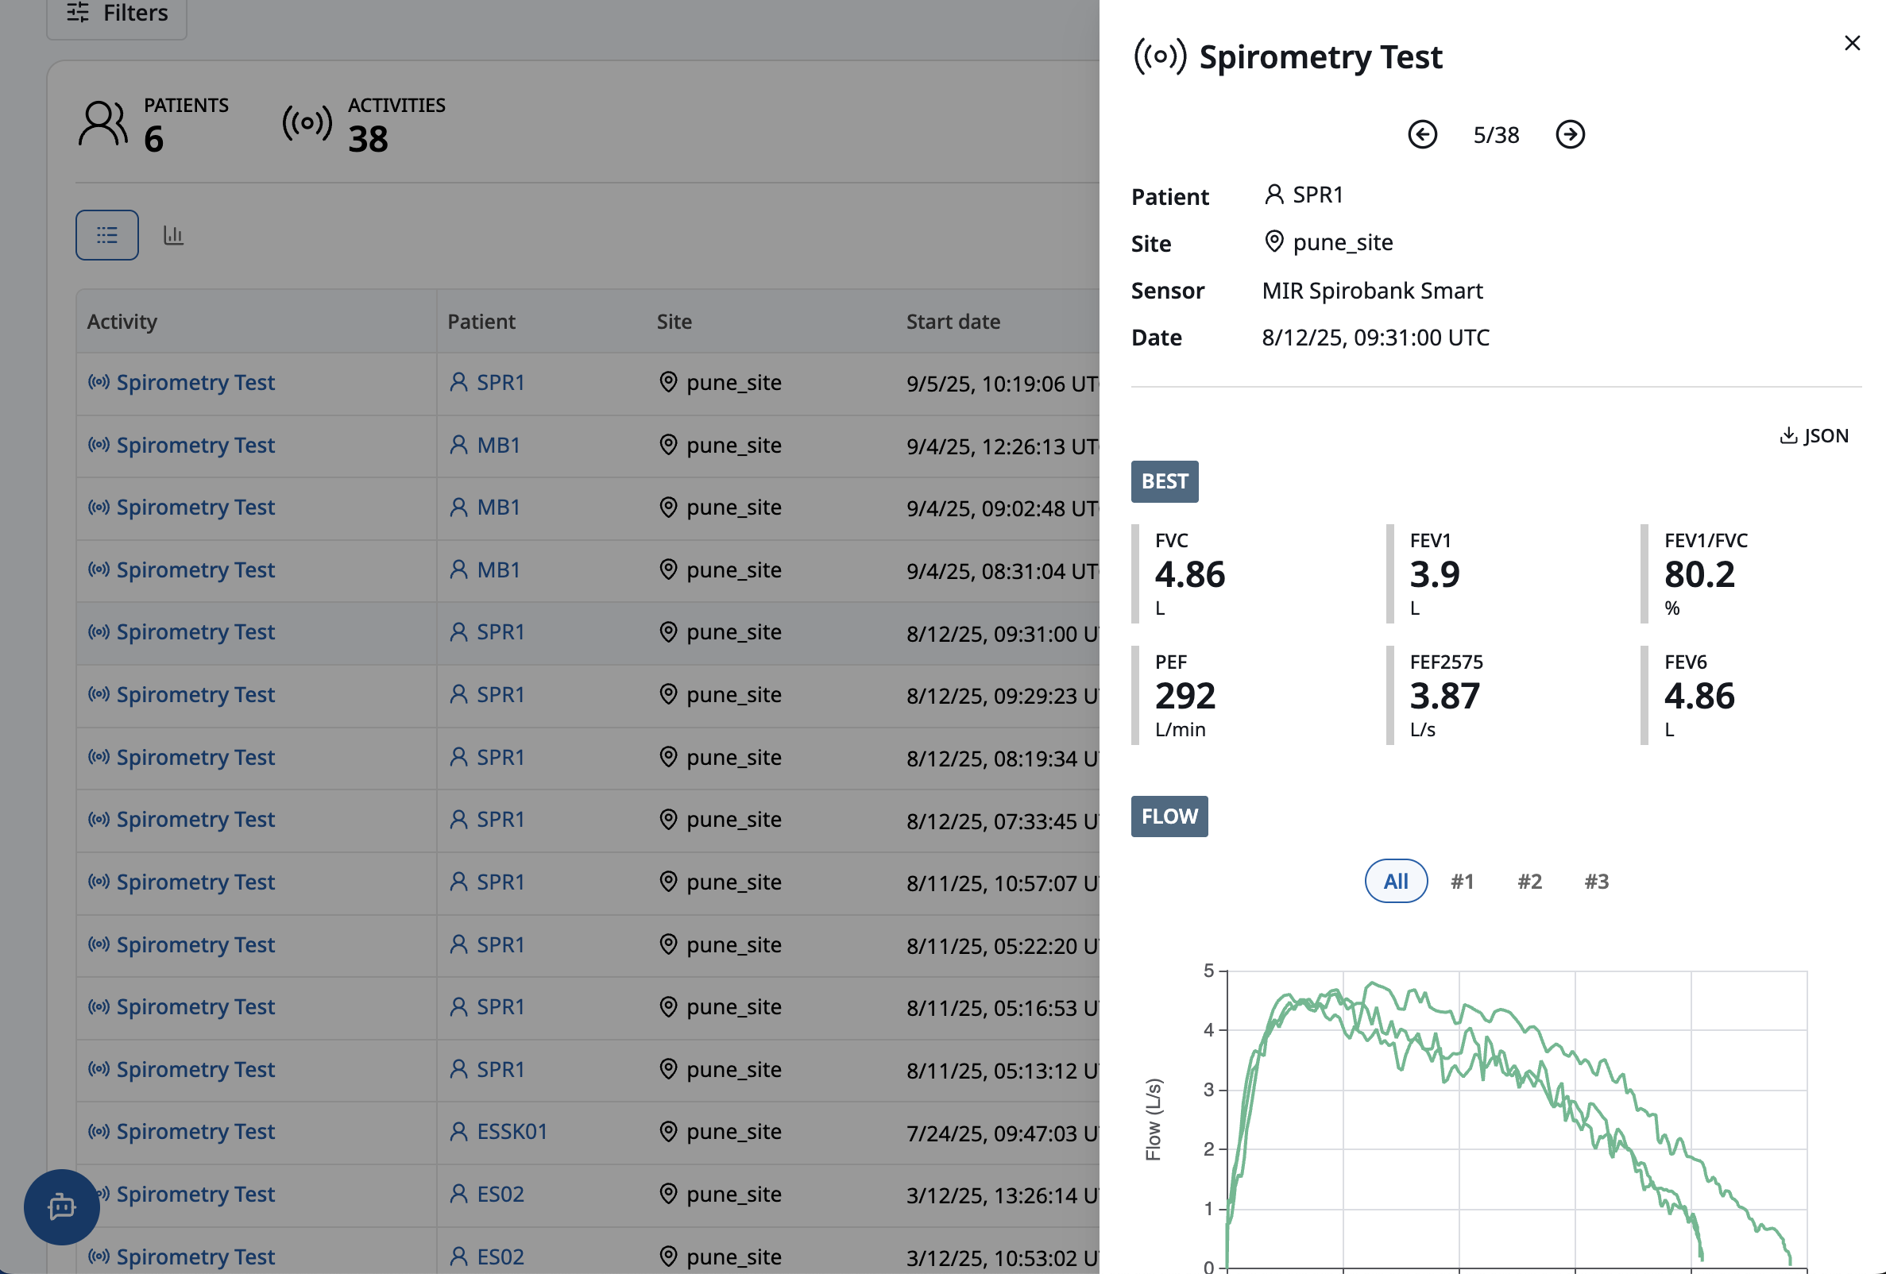Select the list view toggle

[x=107, y=235]
